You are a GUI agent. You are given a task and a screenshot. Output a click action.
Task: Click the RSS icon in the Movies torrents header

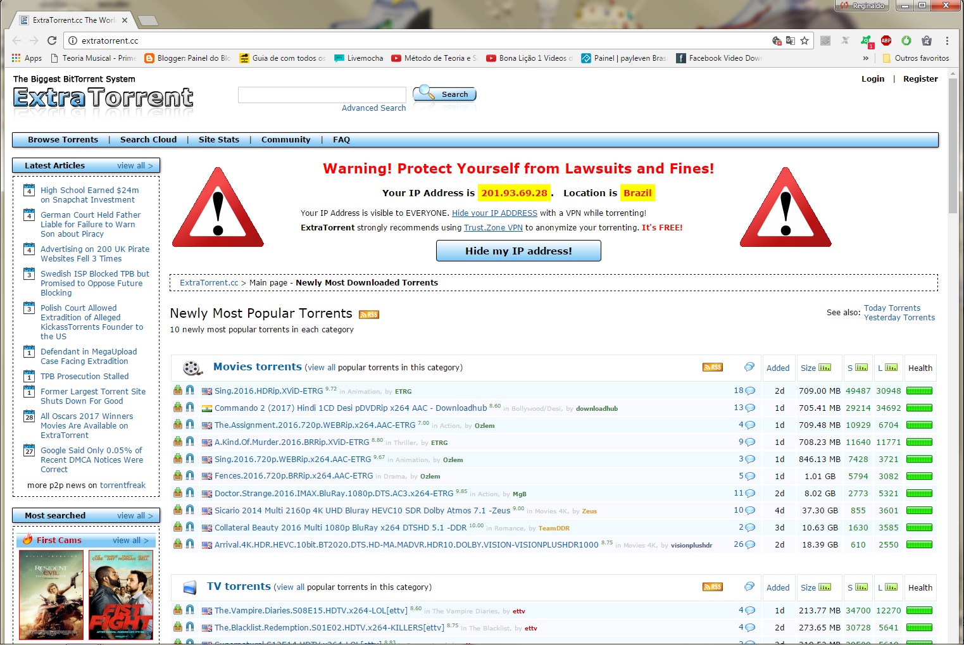tap(712, 367)
